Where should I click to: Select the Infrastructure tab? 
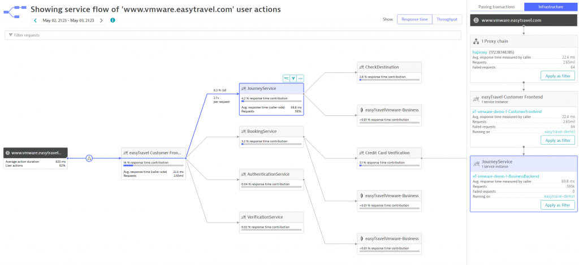pos(551,7)
